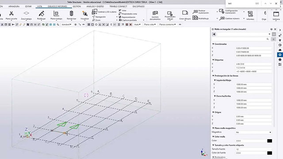This screenshot has width=283, height=159.
Task: Open property pane help icon
Action: (272, 29)
